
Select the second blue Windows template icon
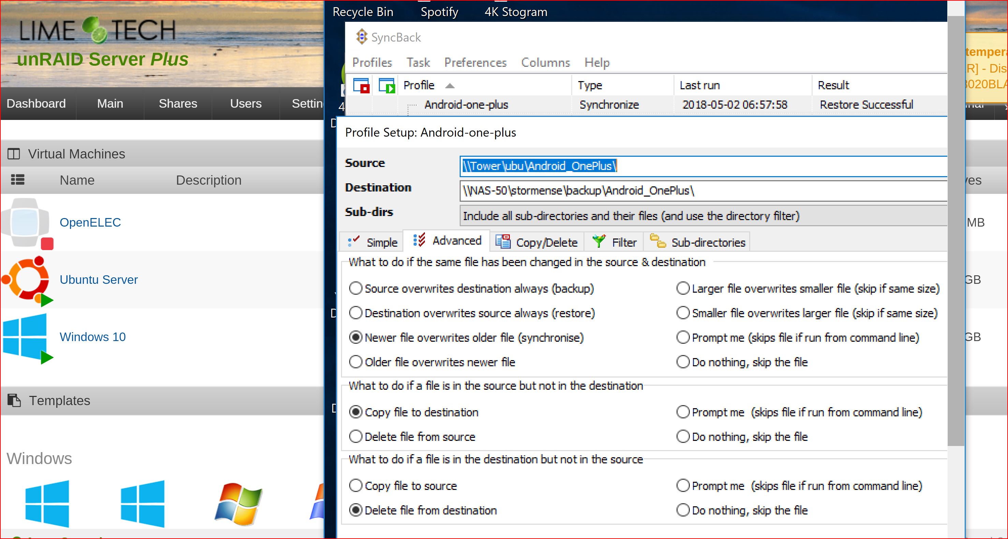pos(143,504)
